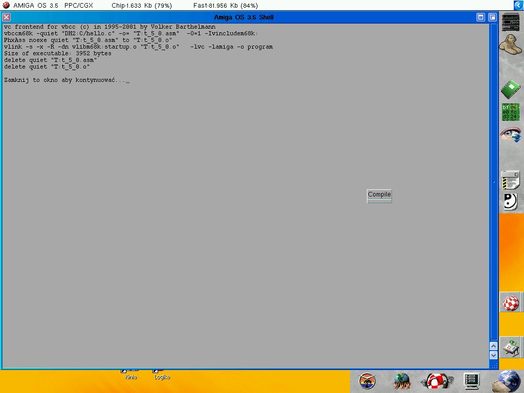
Task: Click the "AMIGA OS 3.5 PPC/CGX" screen title
Action: click(53, 5)
